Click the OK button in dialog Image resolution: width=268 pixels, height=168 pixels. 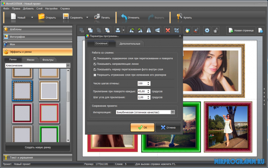click(142, 128)
